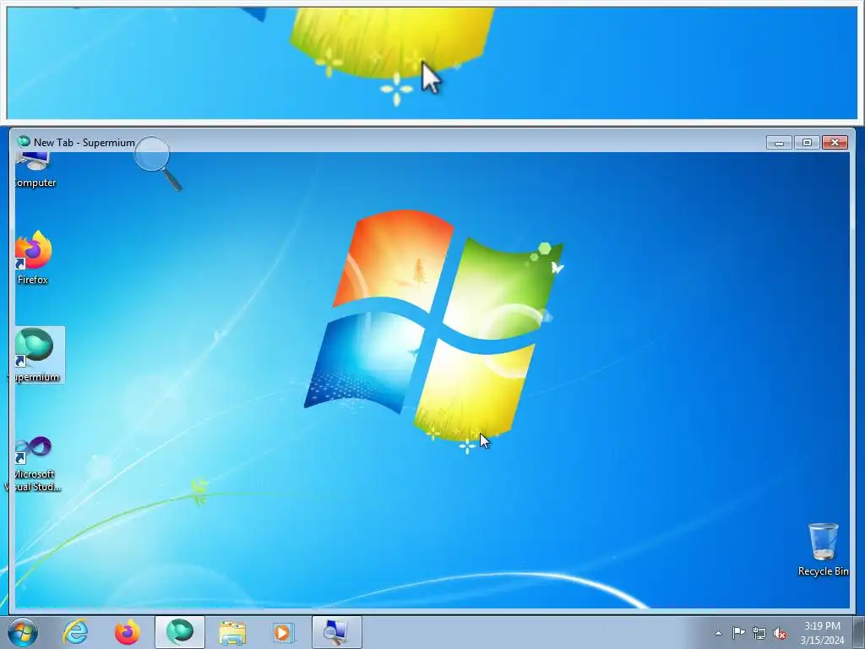This screenshot has width=865, height=649.
Task: Switch to Supermium taskbar button
Action: (x=180, y=632)
